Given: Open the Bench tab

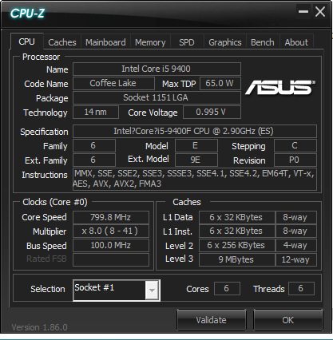Looking at the screenshot, I should 263,42.
